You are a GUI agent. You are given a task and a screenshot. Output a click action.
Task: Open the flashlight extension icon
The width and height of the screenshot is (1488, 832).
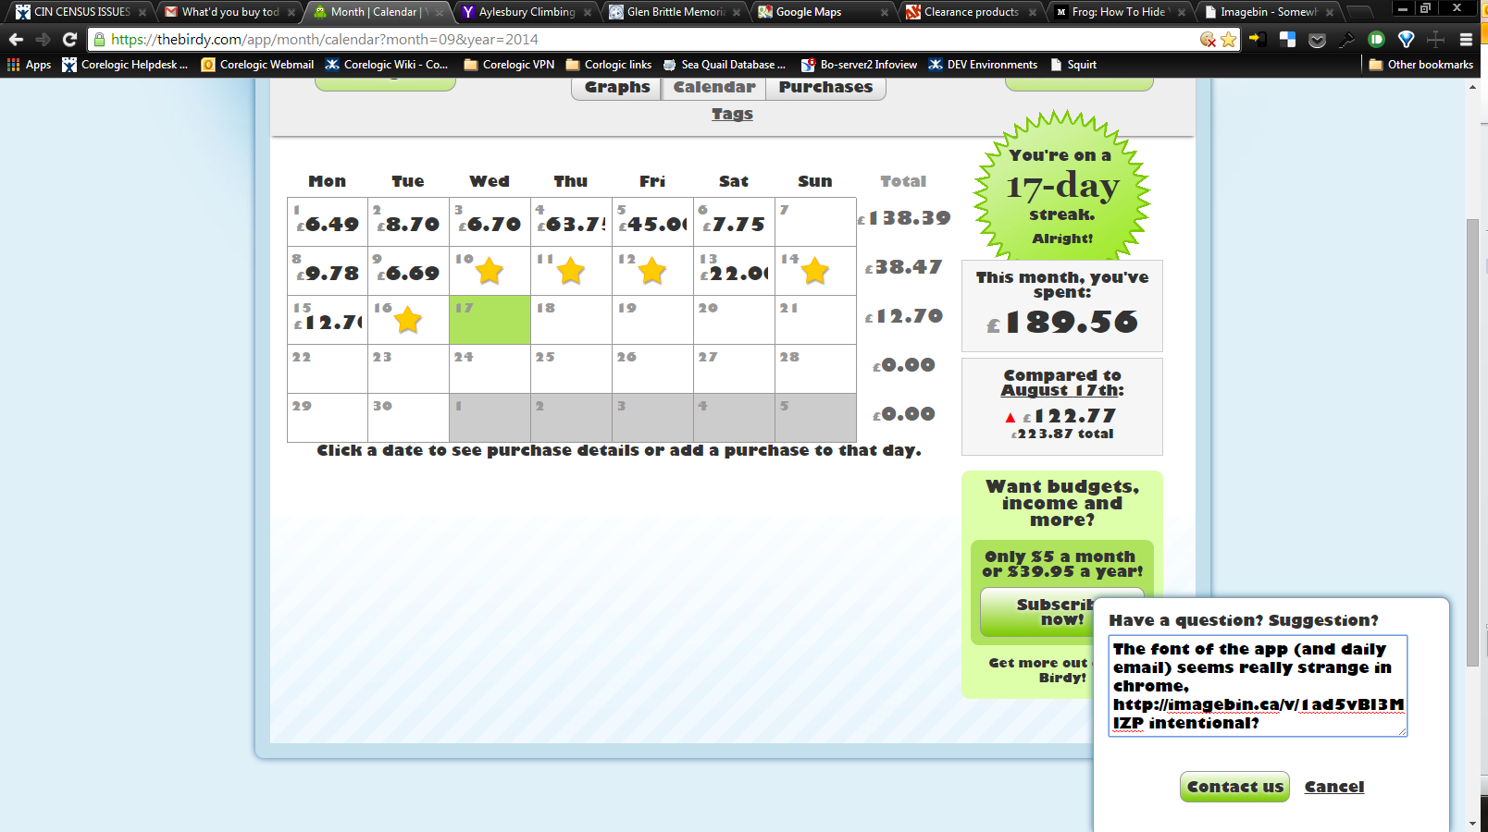point(1346,40)
